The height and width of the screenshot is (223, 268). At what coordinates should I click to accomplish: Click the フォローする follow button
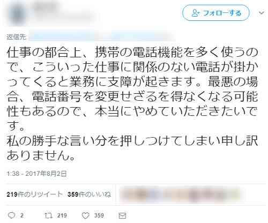(x=216, y=13)
